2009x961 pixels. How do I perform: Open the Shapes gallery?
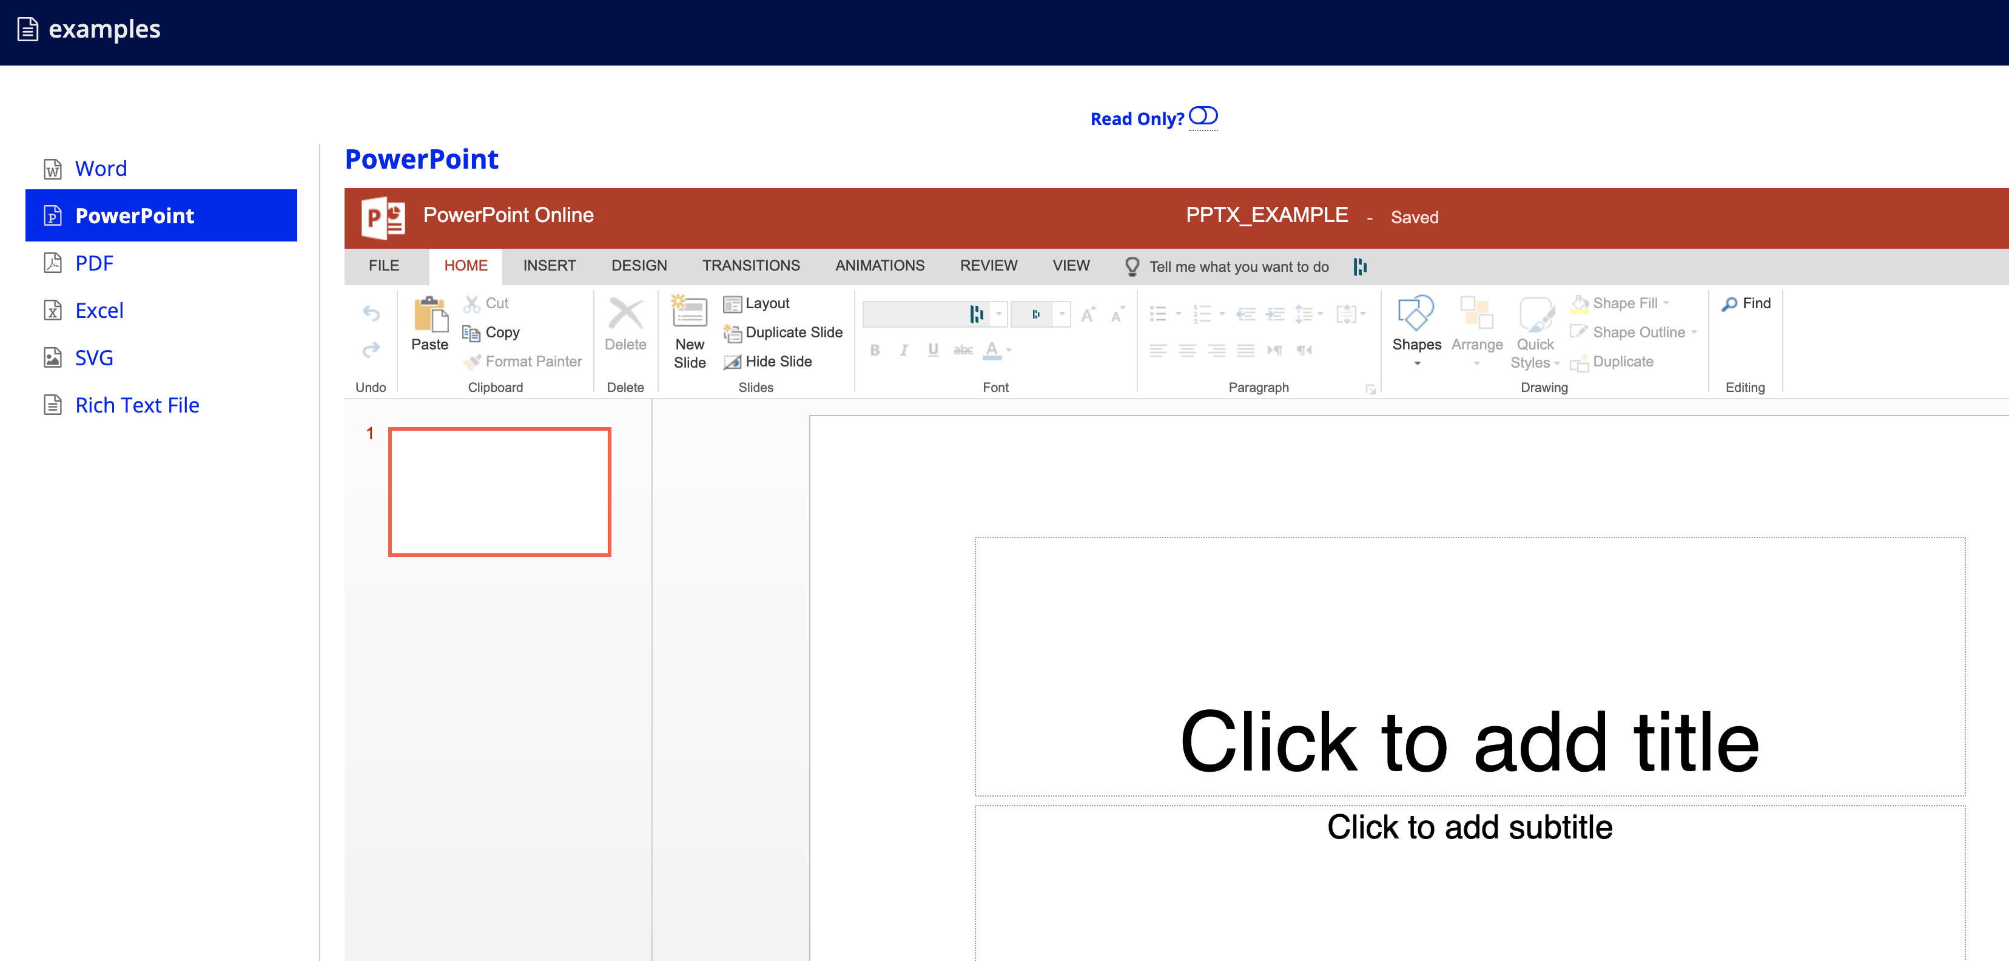[1416, 314]
